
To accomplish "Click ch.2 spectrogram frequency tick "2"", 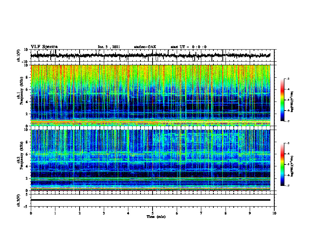I will point(27,178).
